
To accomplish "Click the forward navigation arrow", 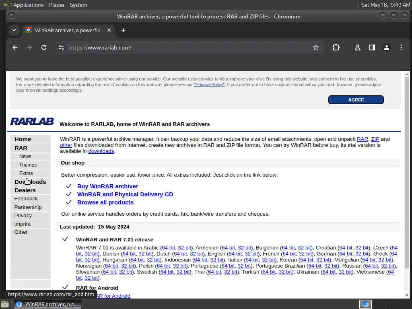I will pos(29,47).
